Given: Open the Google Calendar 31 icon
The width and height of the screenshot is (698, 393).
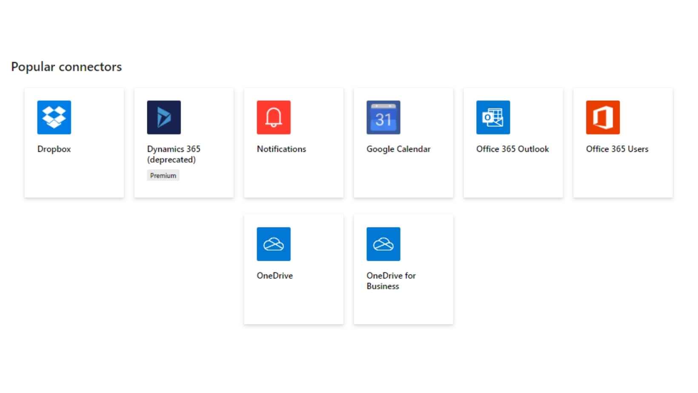Looking at the screenshot, I should 383,117.
